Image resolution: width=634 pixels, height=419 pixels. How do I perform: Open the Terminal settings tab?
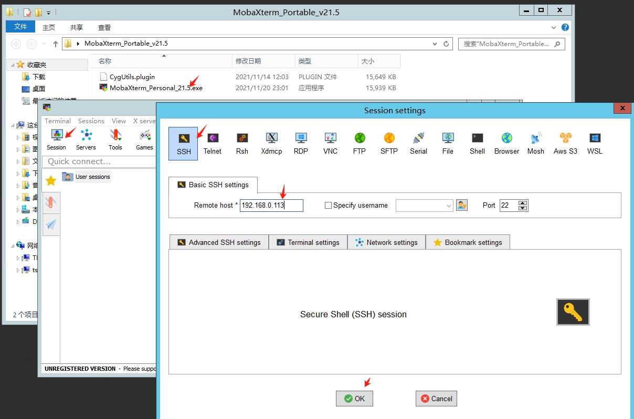point(308,242)
